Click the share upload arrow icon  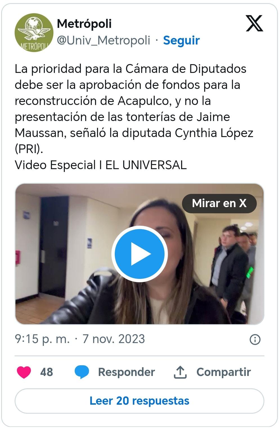click(180, 372)
